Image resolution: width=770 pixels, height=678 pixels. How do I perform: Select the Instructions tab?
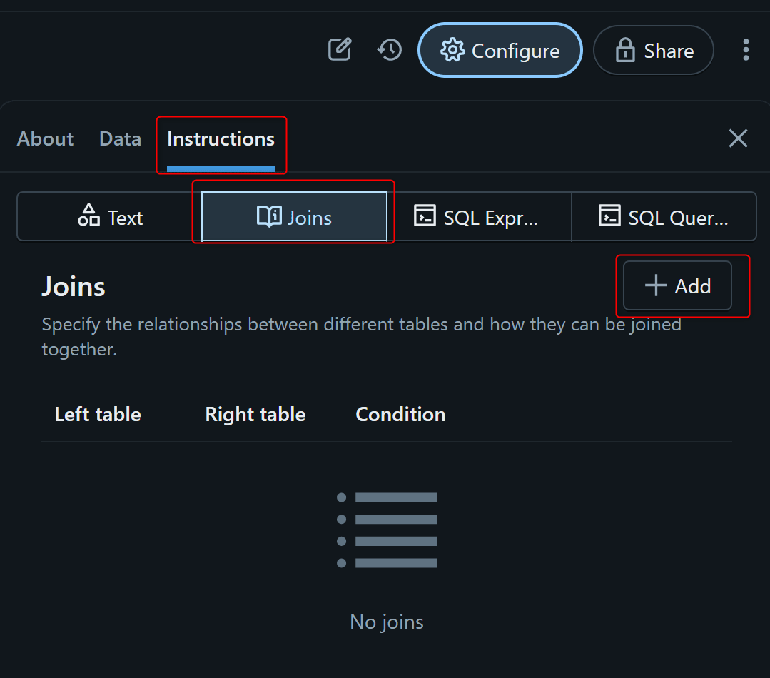pyautogui.click(x=221, y=138)
